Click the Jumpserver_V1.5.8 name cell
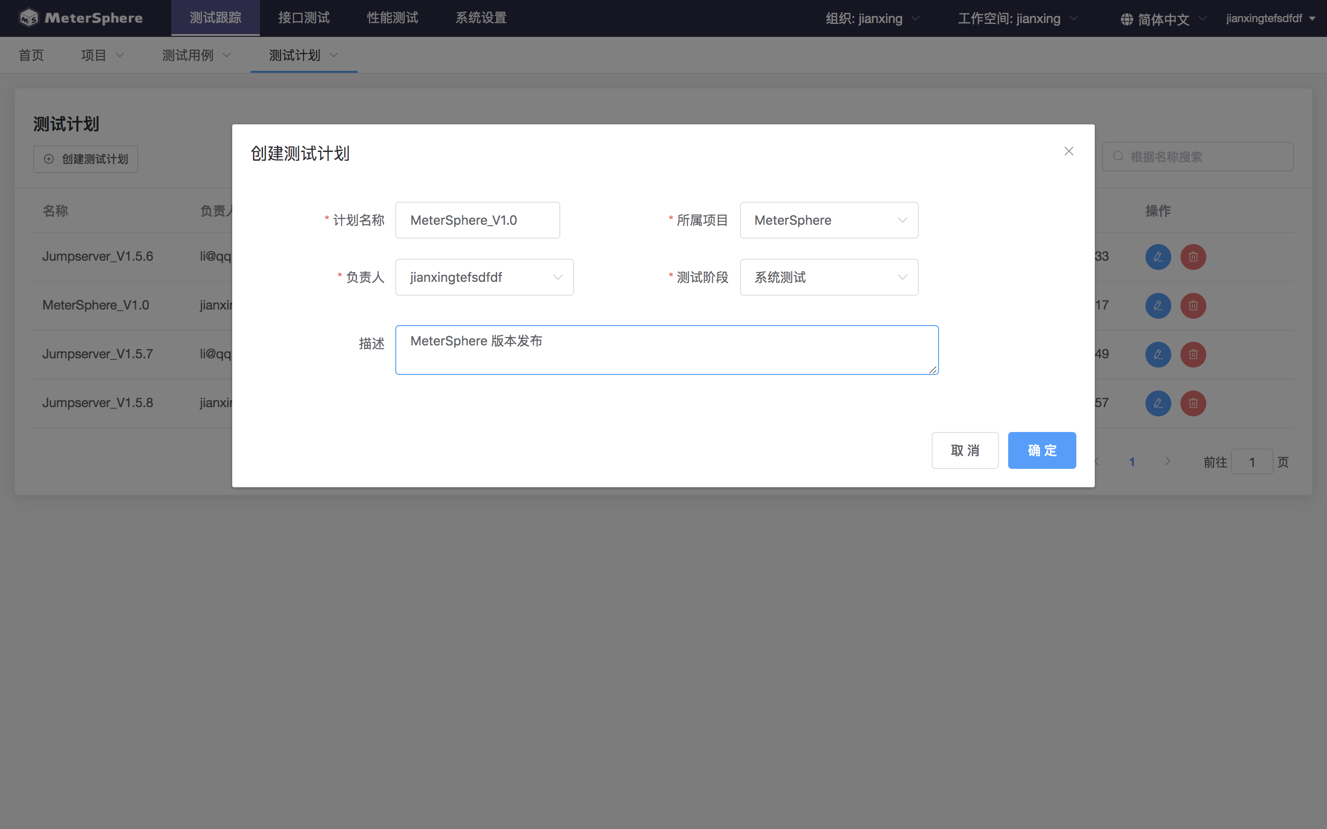This screenshot has width=1327, height=829. pos(98,403)
